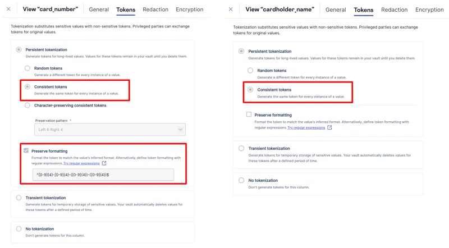Select Random tokens in card_number panel
Screen dimensions: 449x248
(x=27, y=68)
